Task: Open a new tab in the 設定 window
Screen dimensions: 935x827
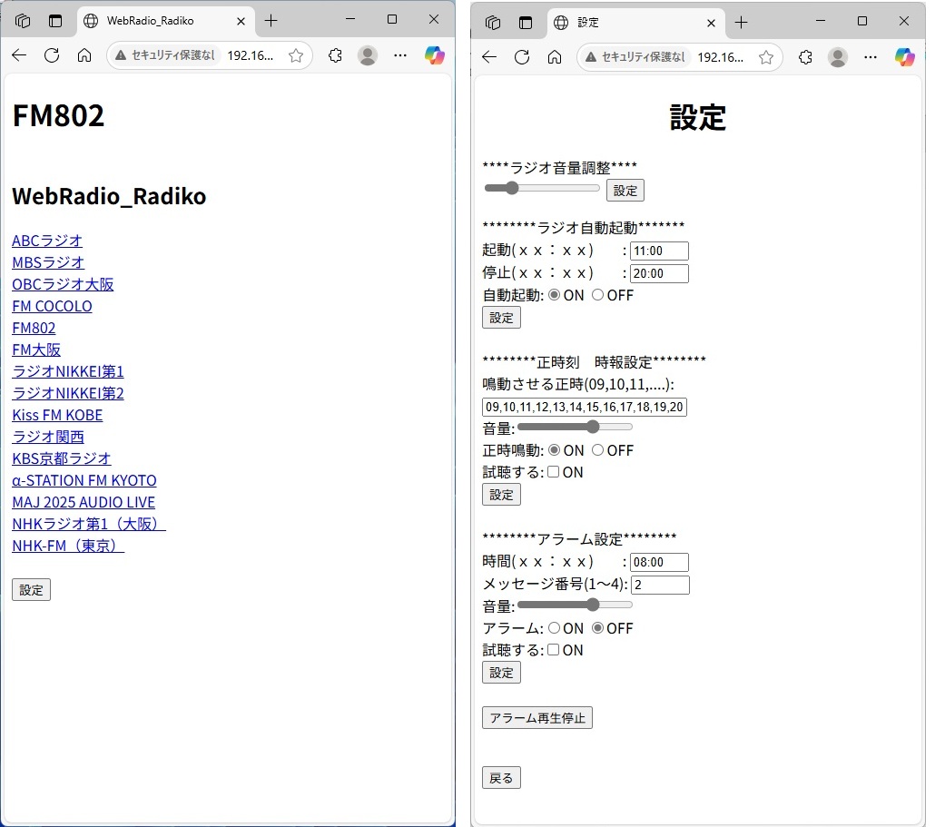Action: [x=741, y=23]
